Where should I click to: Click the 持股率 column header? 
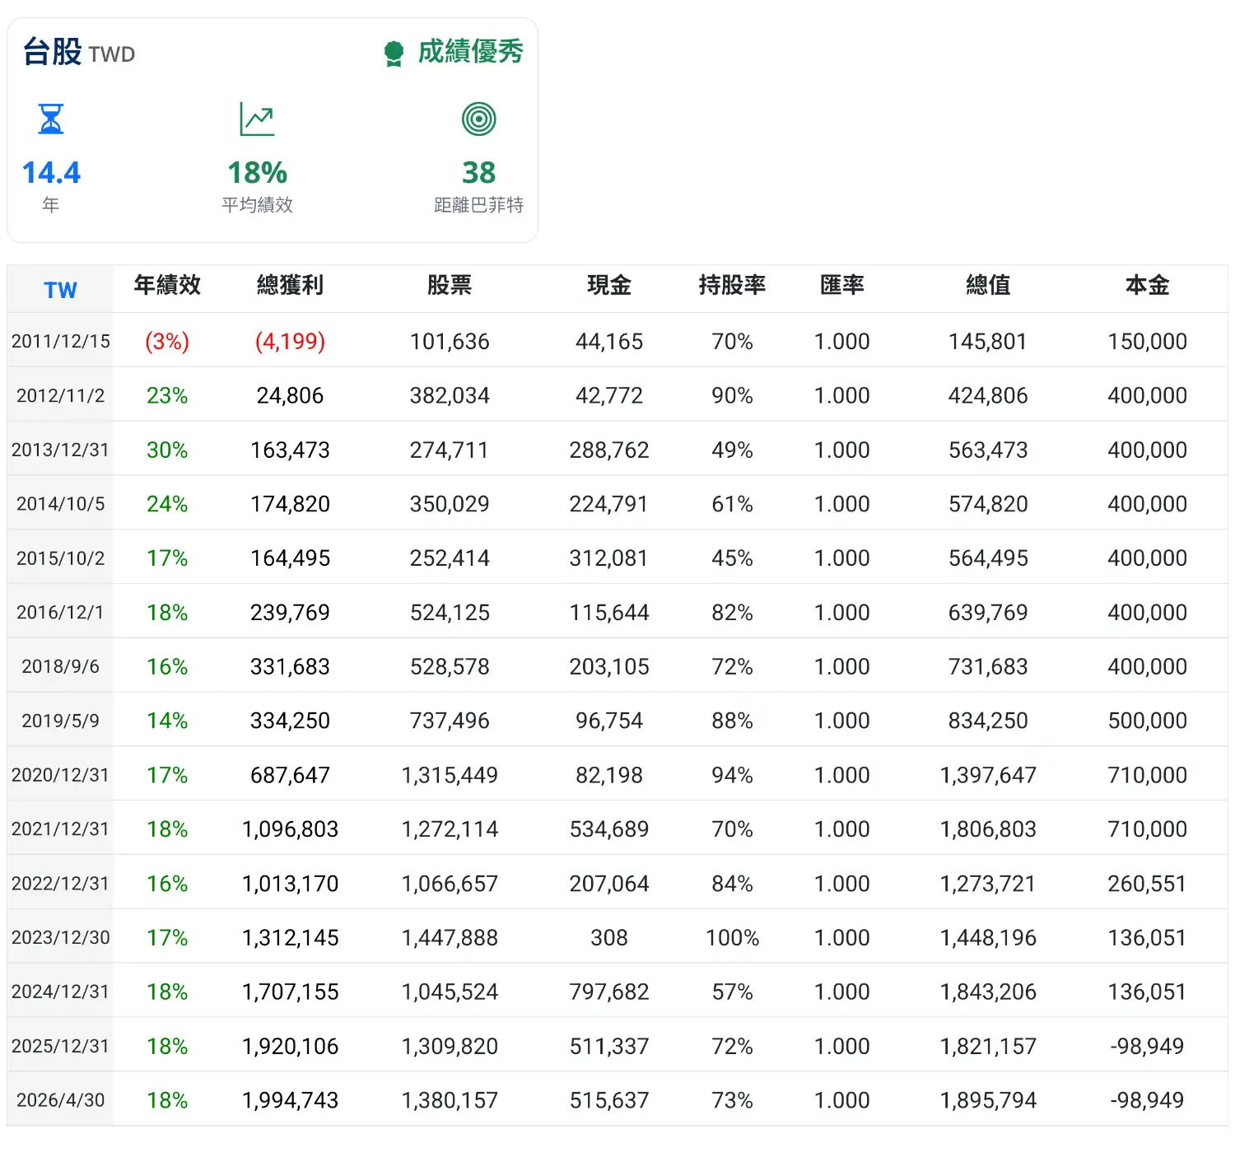(732, 285)
